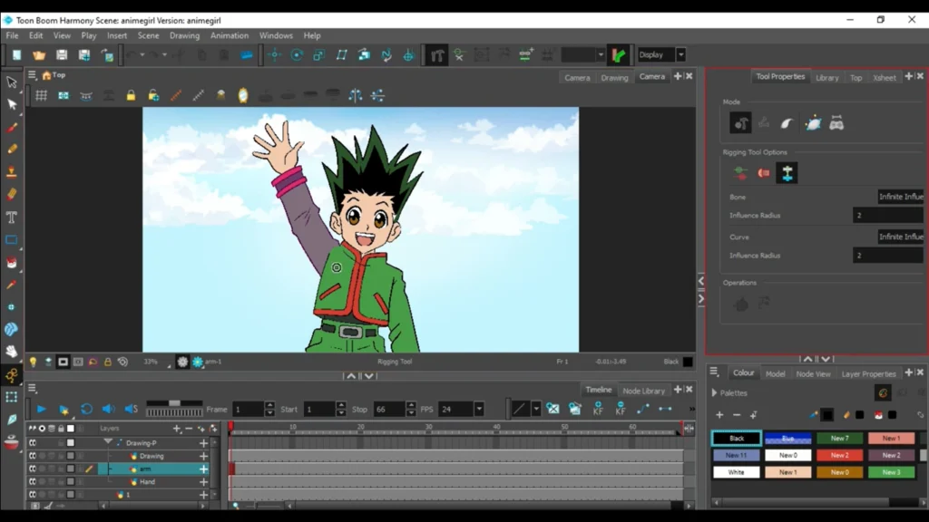Screen dimensions: 929x522
Task: Select the Text tool
Action: pyautogui.click(x=12, y=217)
